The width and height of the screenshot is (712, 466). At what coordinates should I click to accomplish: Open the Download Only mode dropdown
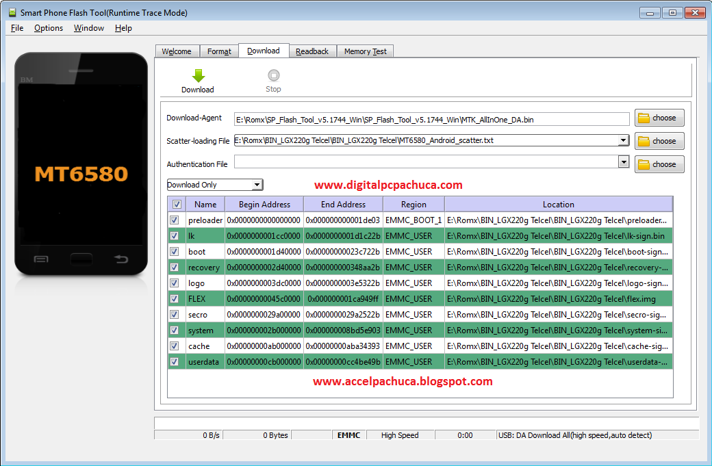pos(215,185)
